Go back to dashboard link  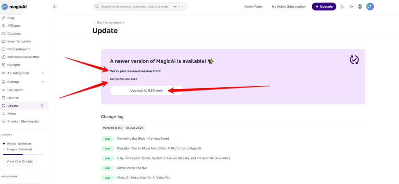click(x=109, y=22)
